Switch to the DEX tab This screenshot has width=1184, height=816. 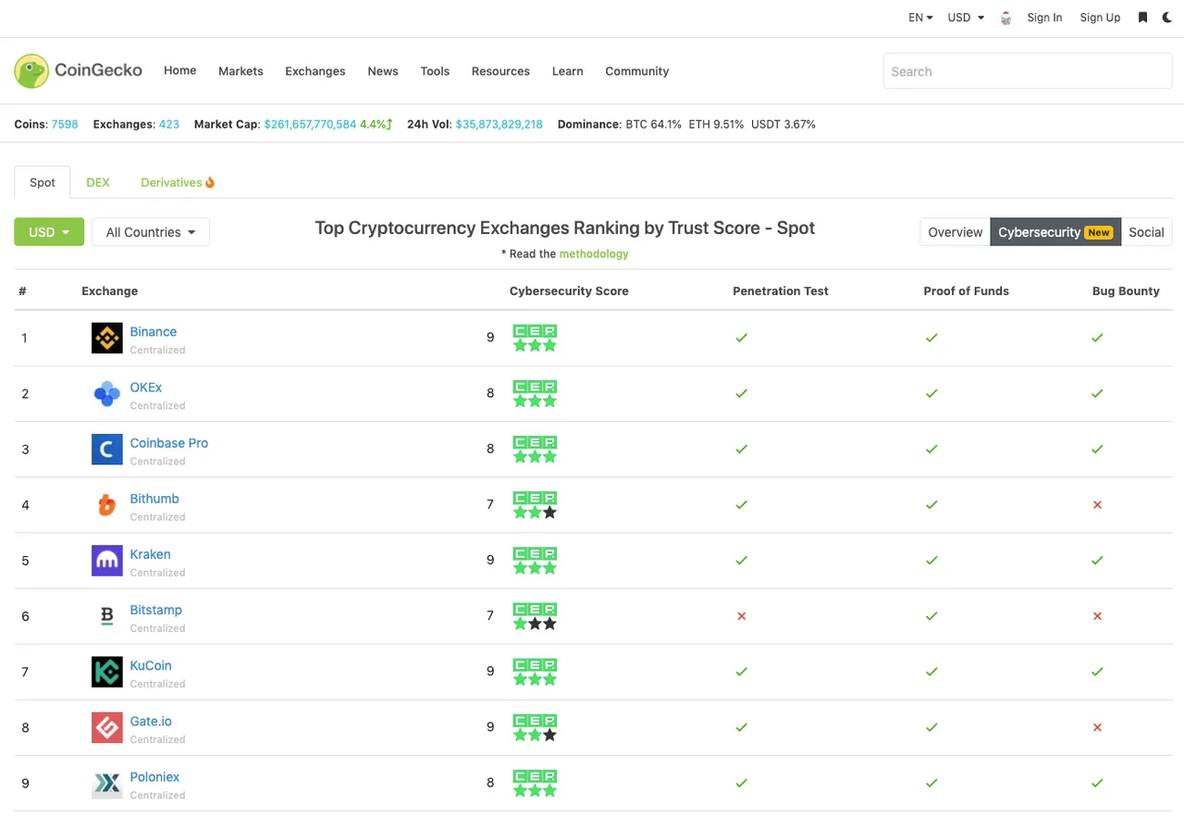98,182
